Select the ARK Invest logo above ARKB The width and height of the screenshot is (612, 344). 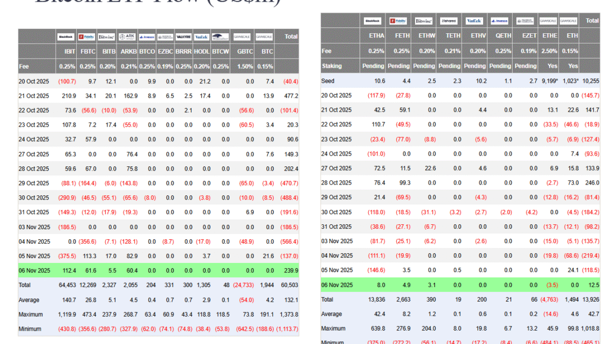pyautogui.click(x=127, y=37)
